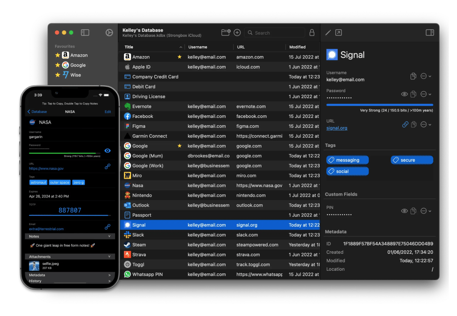The height and width of the screenshot is (316, 457).
Task: Click the password strength progress bar
Action: [x=380, y=105]
